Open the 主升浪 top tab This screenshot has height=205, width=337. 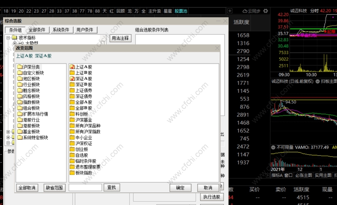point(155,11)
